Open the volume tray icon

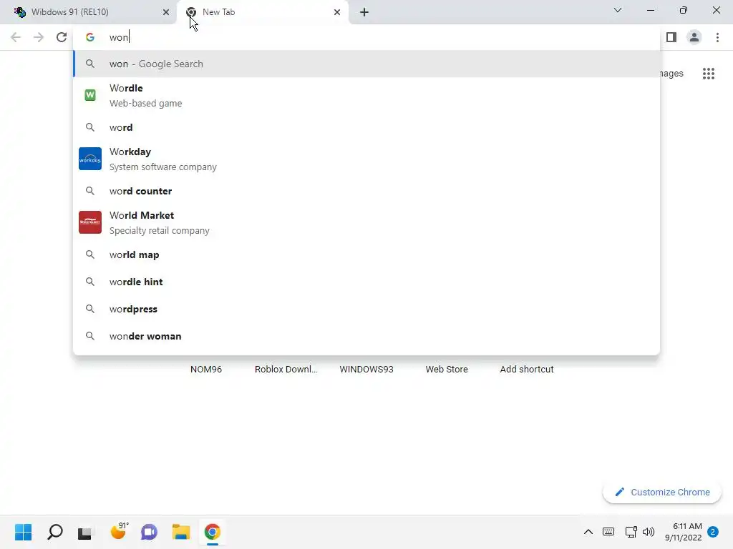[x=649, y=532]
